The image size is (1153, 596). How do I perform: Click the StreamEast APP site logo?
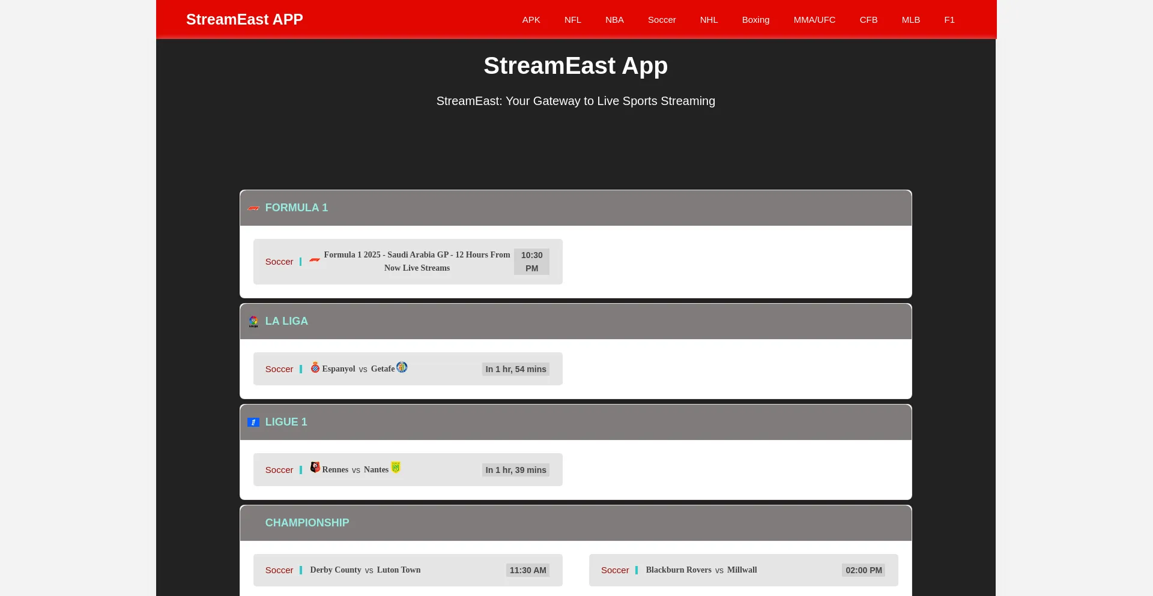pos(244,19)
